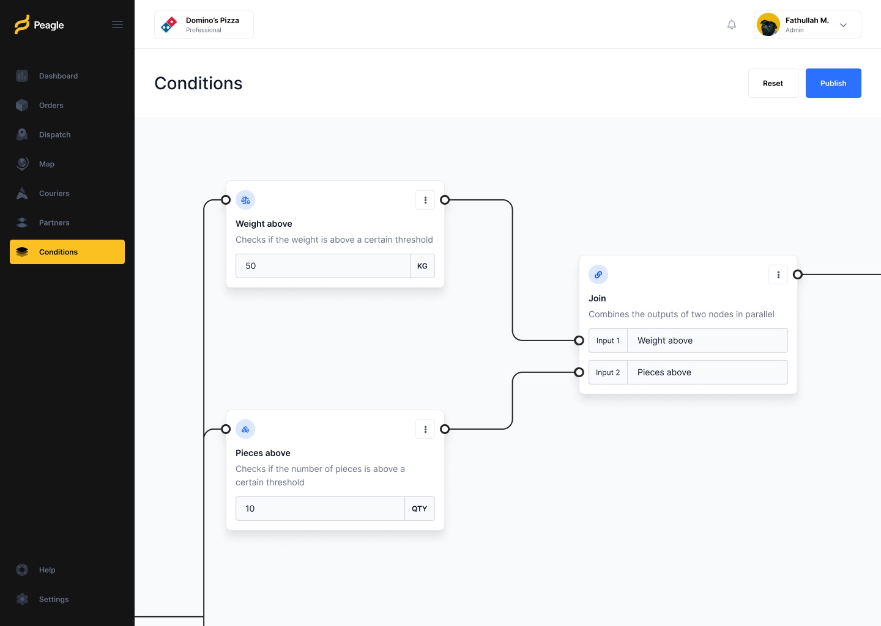Go to Dashboard in sidebar

coord(67,76)
